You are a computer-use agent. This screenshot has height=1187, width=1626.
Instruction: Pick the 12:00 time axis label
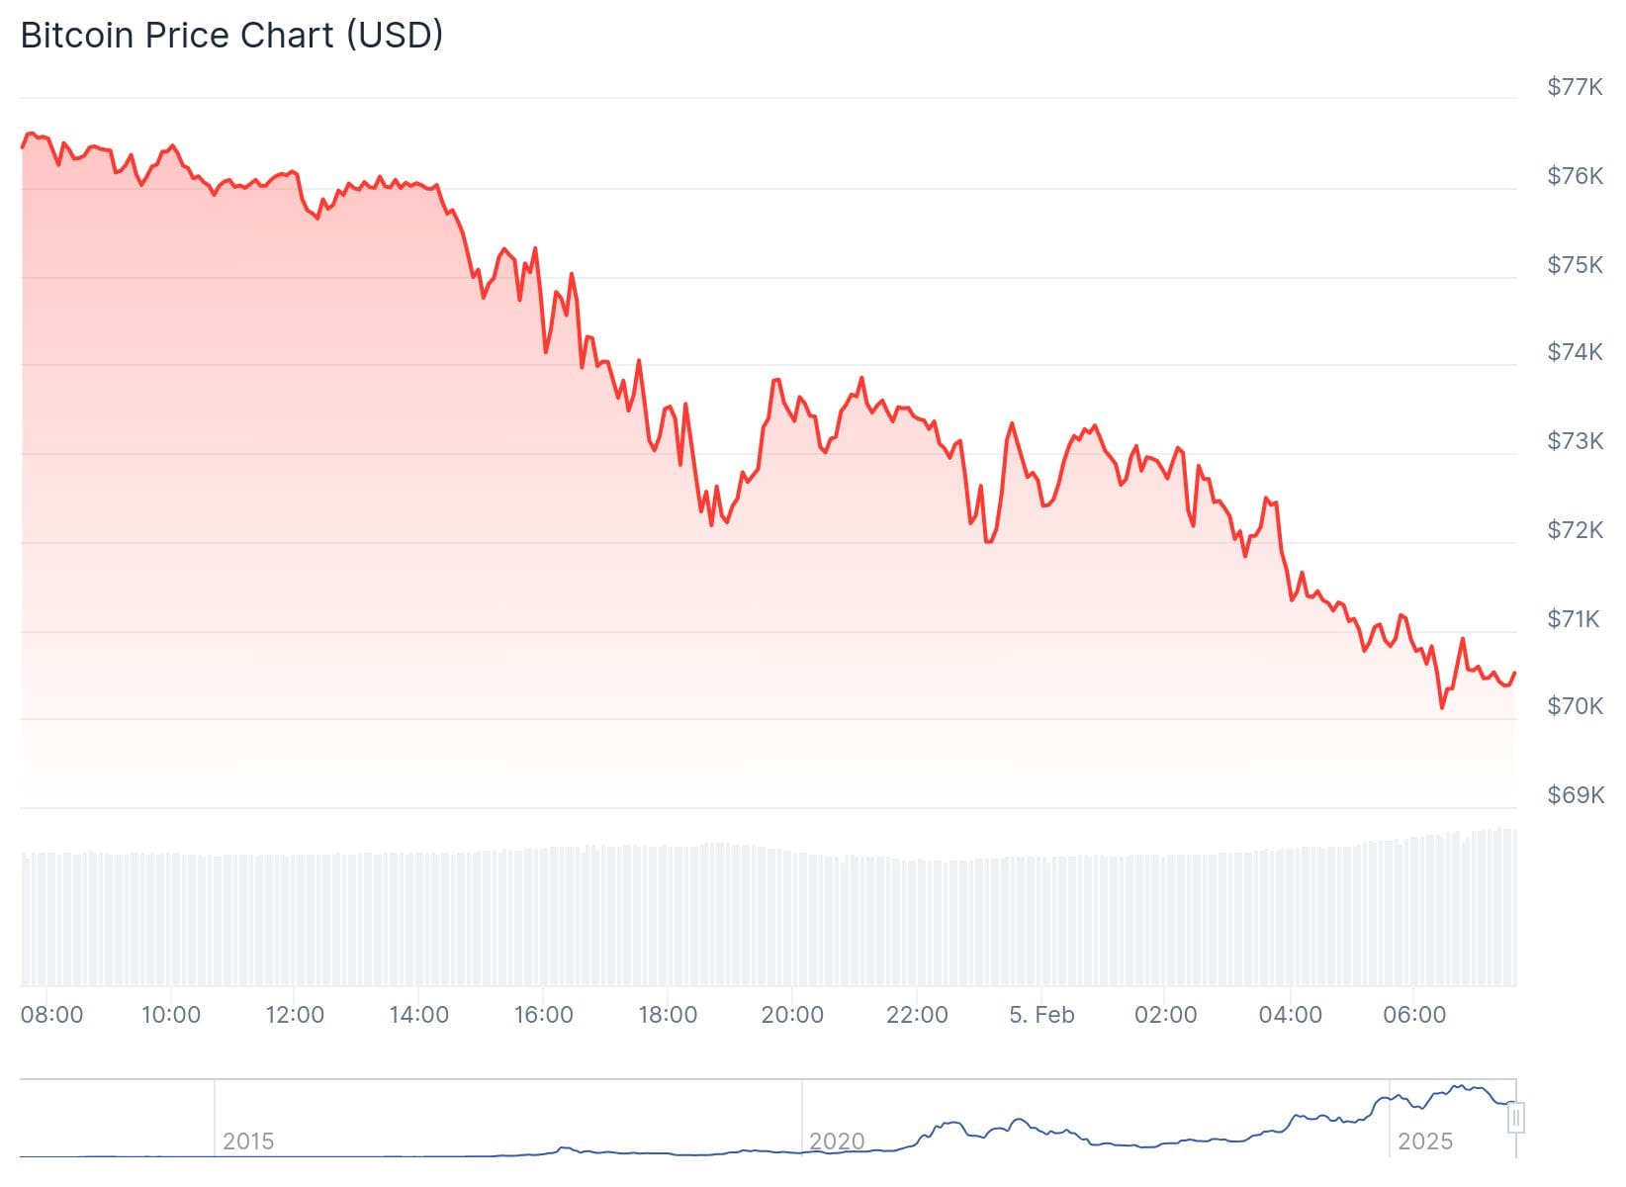click(295, 1015)
